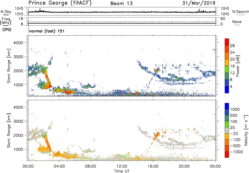Click the CPID row label
249x173 pixels.
coord(7,30)
